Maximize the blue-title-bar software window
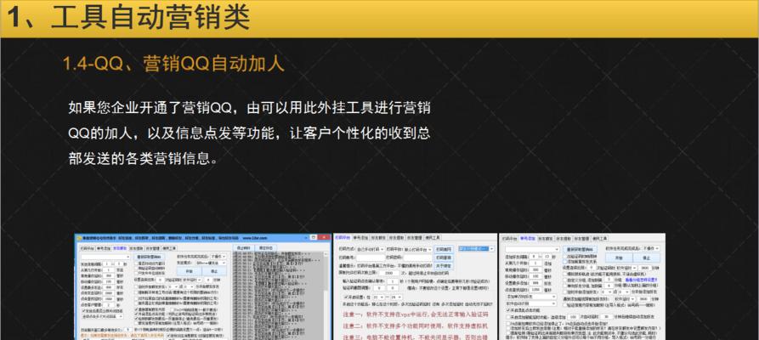The image size is (759, 340). (x=313, y=237)
